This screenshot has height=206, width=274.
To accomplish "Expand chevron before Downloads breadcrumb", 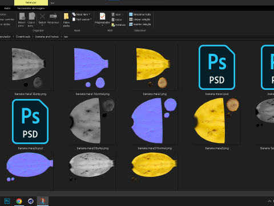I will pyautogui.click(x=13, y=37).
